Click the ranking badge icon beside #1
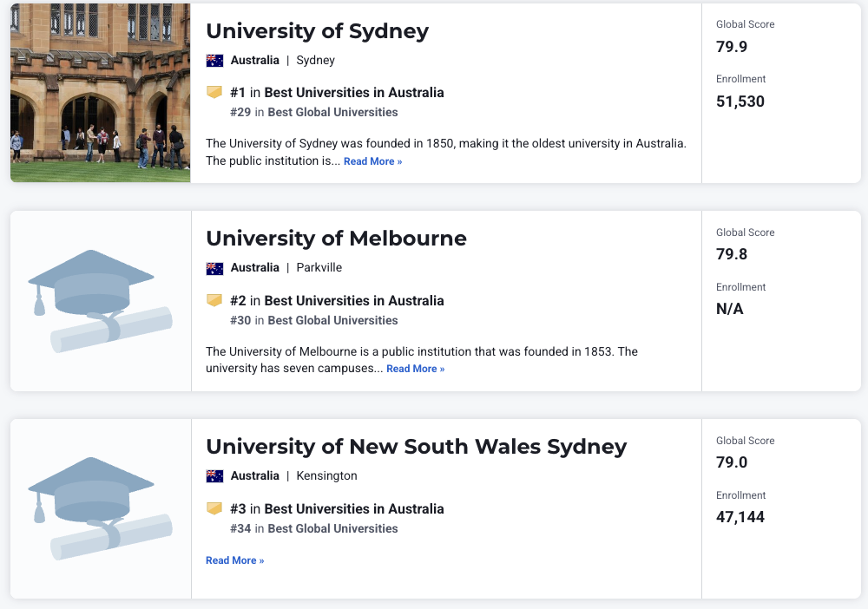 pyautogui.click(x=214, y=93)
